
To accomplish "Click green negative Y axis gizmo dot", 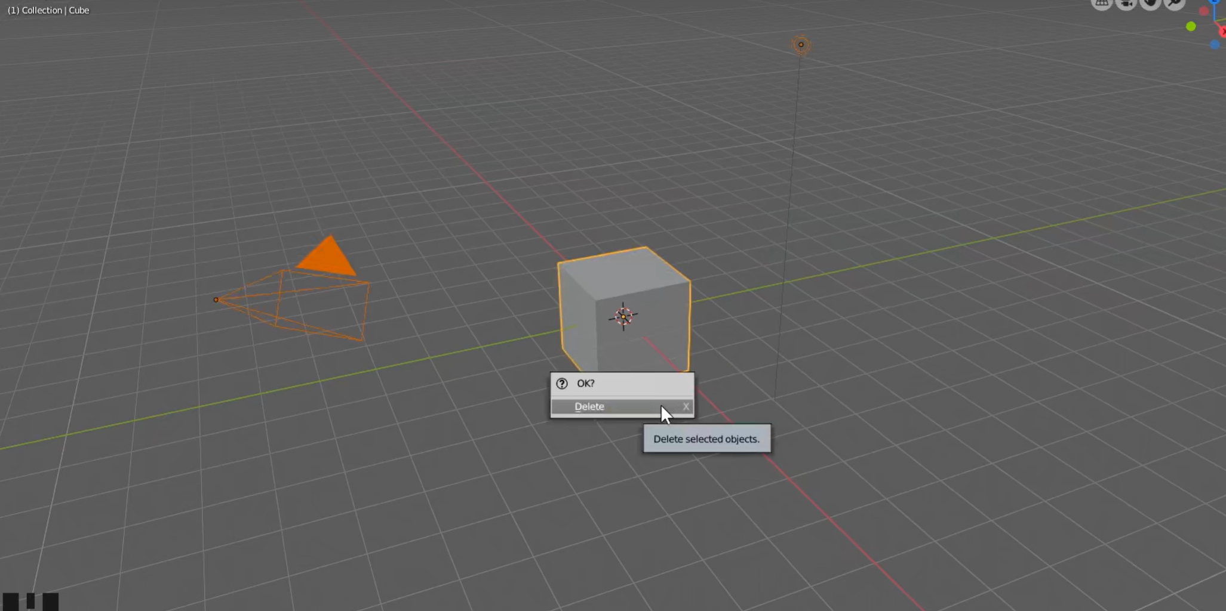I will coord(1191,26).
